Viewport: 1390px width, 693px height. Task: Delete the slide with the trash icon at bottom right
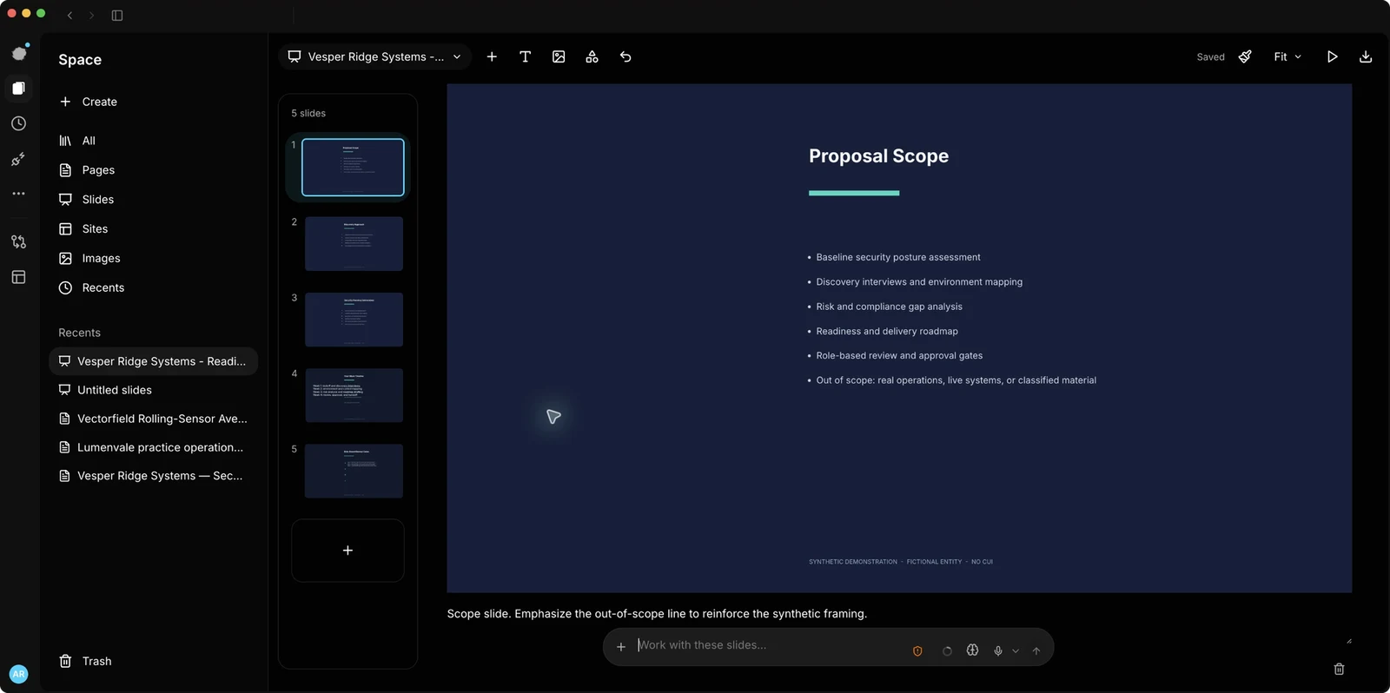point(1339,669)
